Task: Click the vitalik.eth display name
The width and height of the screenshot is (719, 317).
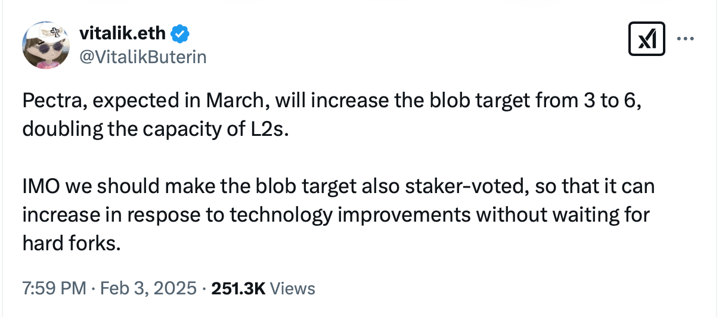Action: [123, 34]
